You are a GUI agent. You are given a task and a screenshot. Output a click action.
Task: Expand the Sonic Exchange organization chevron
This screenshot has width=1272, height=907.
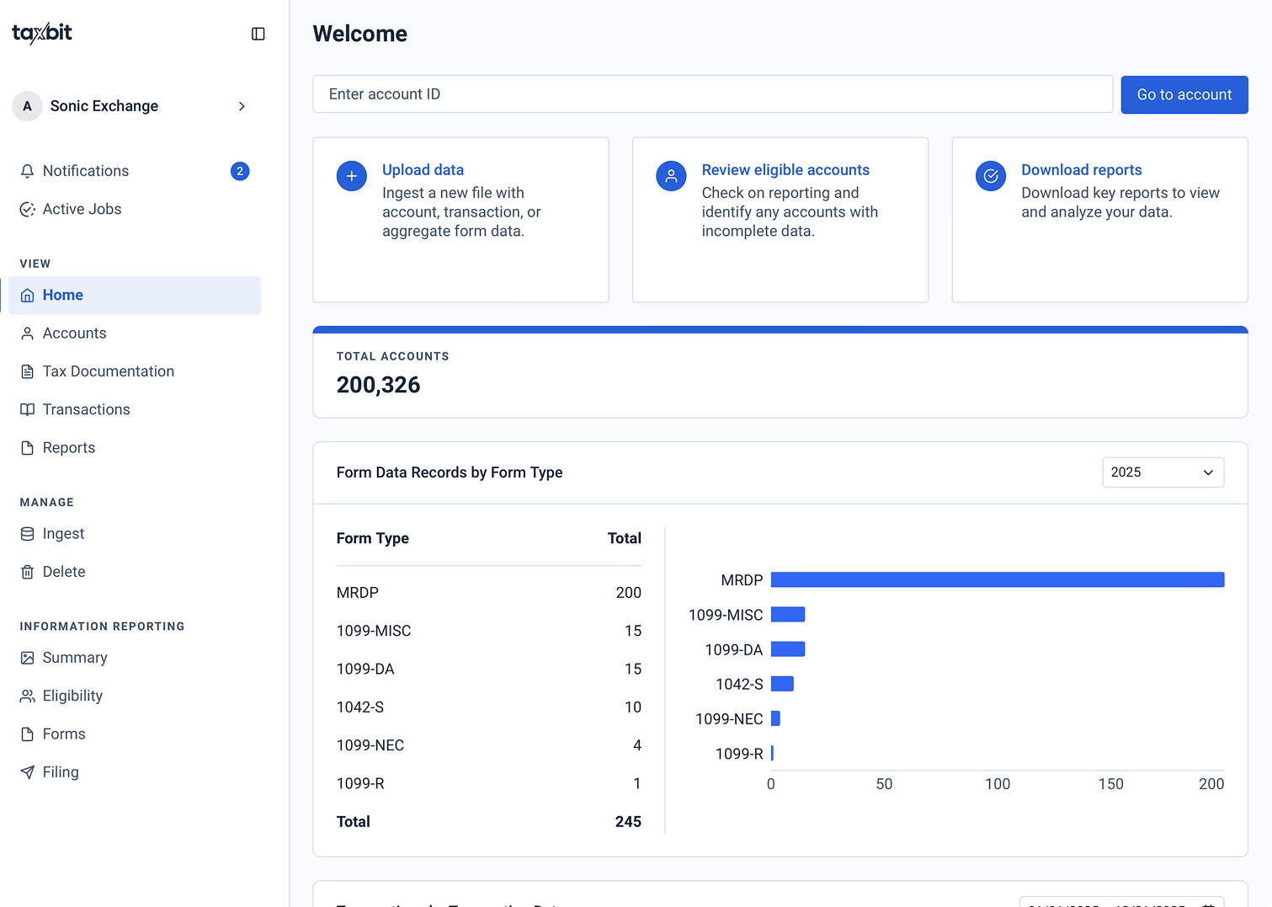[242, 106]
